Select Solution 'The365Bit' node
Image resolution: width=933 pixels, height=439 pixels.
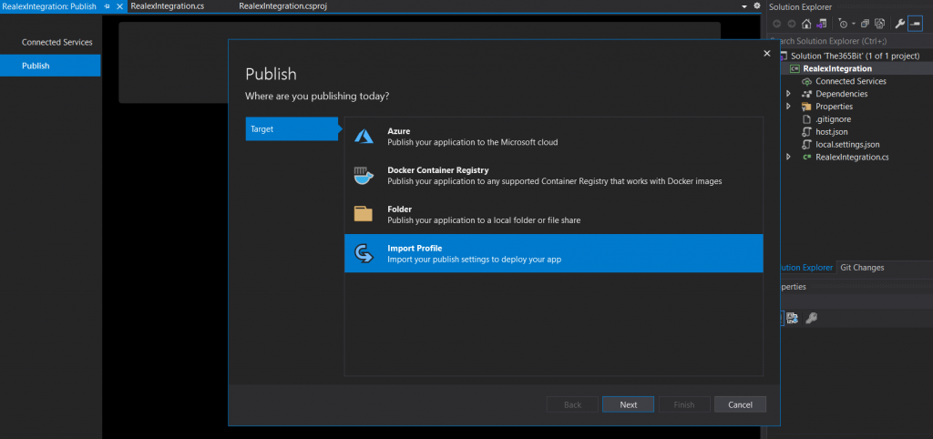coord(855,56)
